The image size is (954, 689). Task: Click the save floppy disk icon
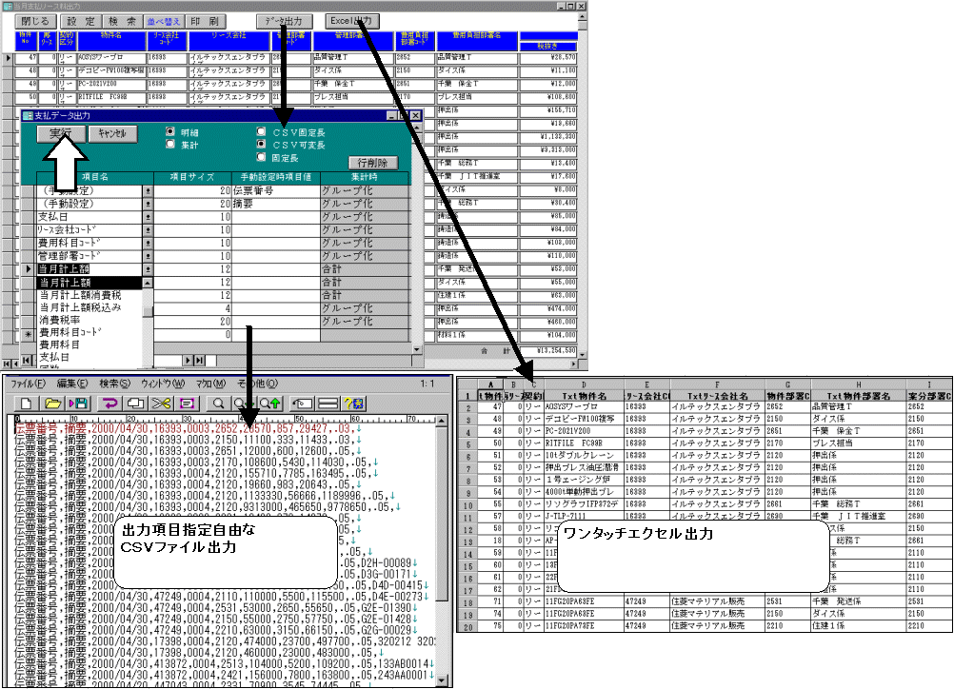pos(76,404)
